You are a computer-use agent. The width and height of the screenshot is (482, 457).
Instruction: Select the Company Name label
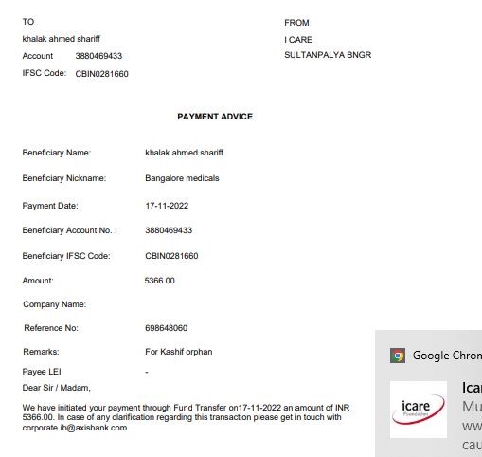(55, 304)
